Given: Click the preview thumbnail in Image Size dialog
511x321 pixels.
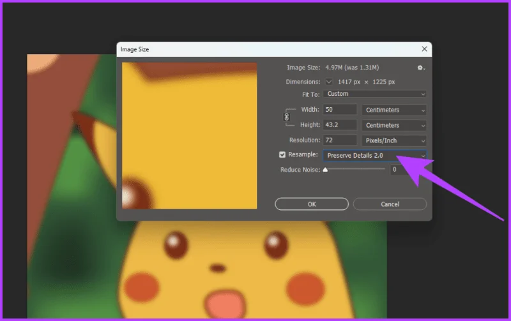Looking at the screenshot, I should click(189, 136).
